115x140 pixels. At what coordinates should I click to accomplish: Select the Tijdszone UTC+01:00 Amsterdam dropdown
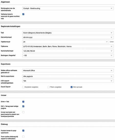click(68, 46)
